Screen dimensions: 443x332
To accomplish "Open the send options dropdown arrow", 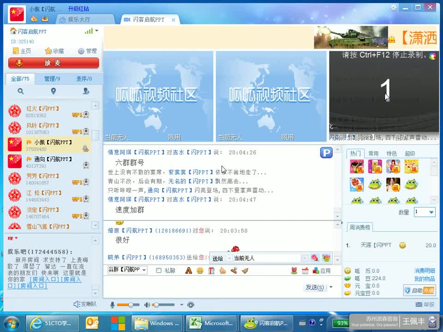I will (x=331, y=287).
